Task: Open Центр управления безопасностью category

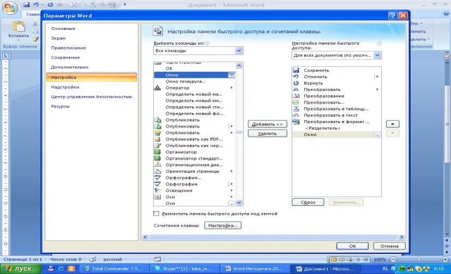Action: 92,96
